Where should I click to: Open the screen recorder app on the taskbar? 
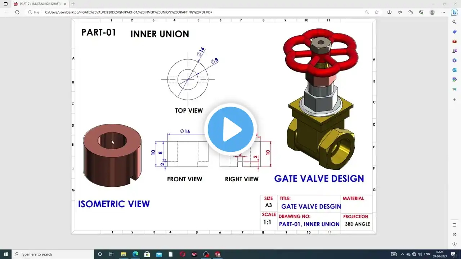pyautogui.click(x=194, y=254)
